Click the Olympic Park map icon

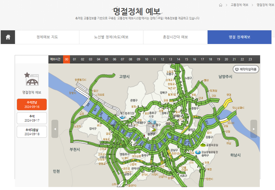203,144
